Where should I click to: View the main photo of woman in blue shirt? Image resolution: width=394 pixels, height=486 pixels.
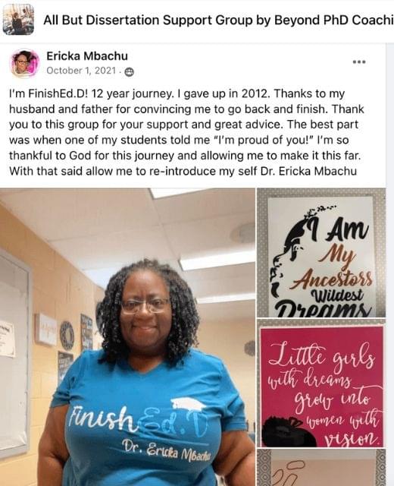click(x=127, y=337)
